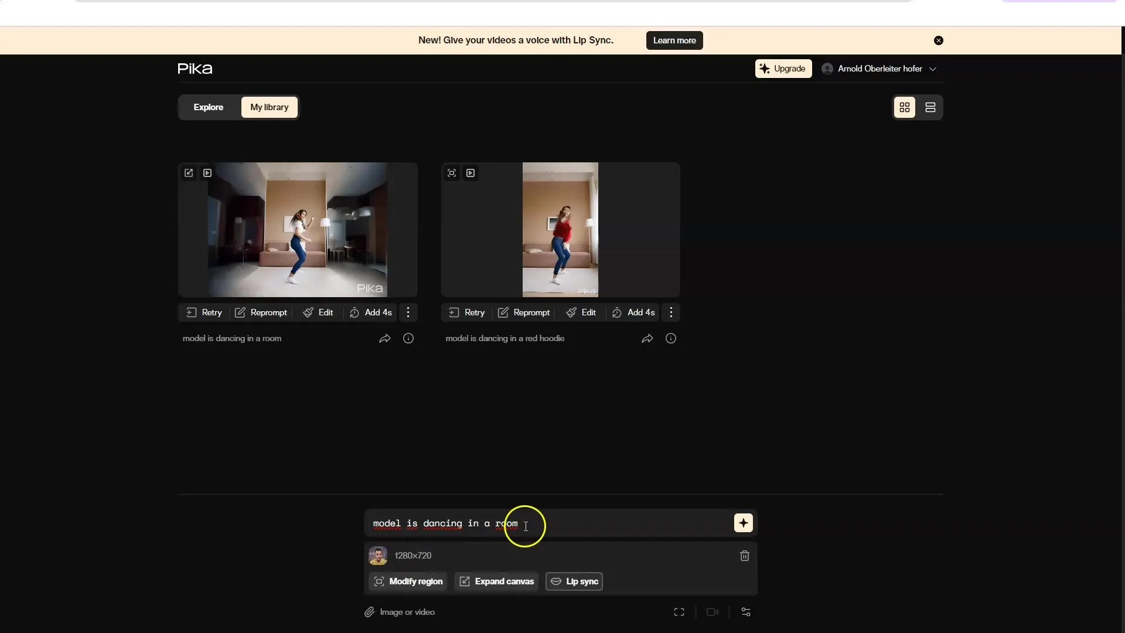The image size is (1125, 633).
Task: Click the 1280×720 resolution label
Action: pyautogui.click(x=413, y=556)
